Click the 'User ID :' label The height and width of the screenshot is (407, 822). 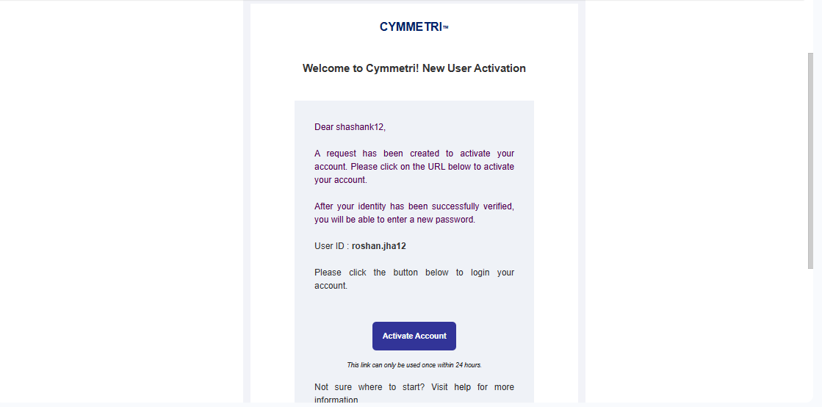(332, 246)
